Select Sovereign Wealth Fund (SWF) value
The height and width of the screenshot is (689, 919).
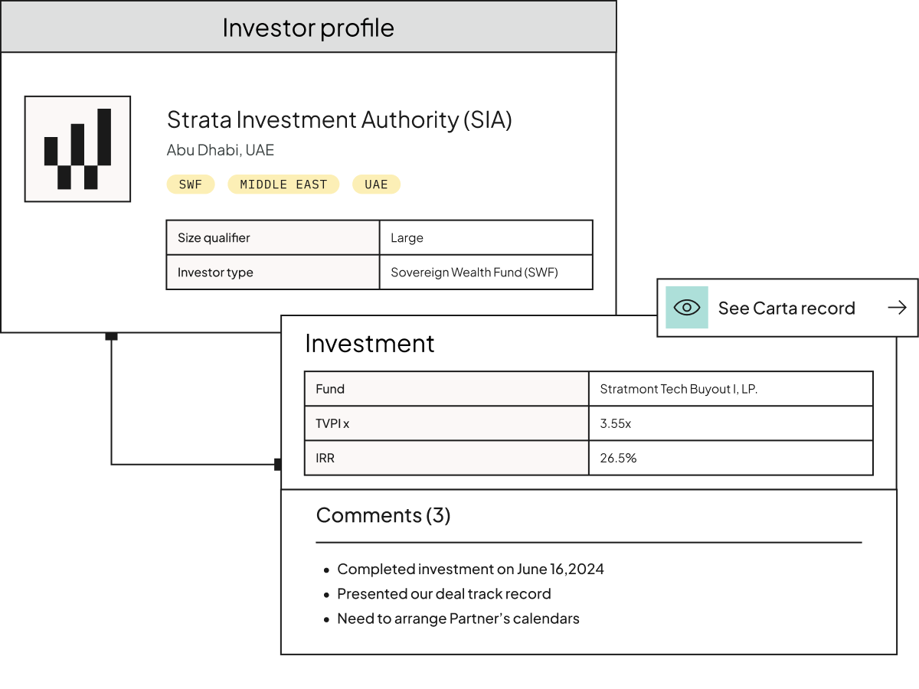pyautogui.click(x=486, y=272)
